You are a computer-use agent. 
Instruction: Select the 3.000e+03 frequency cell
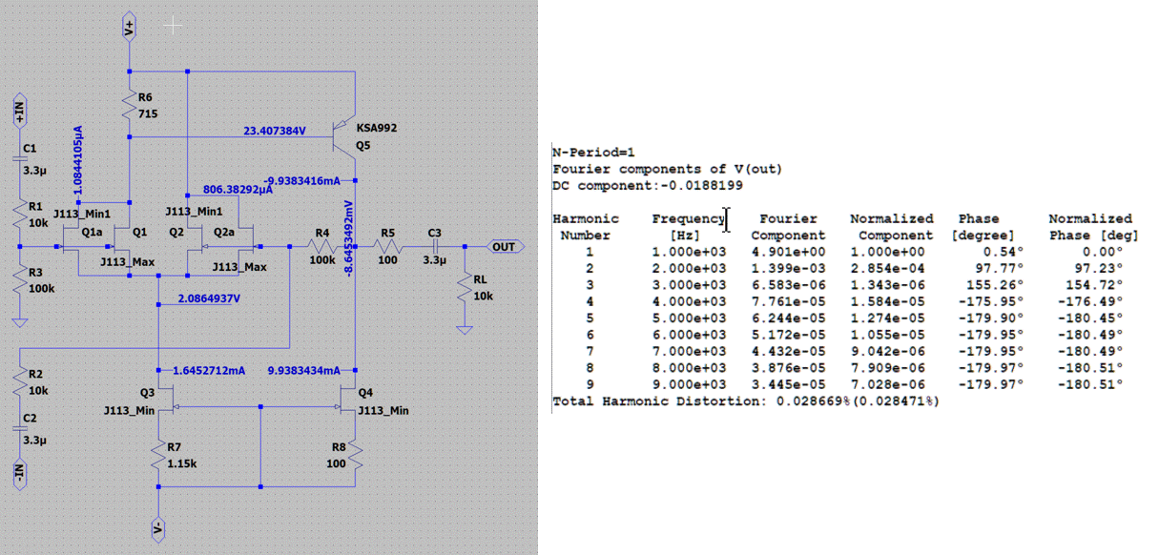click(x=688, y=284)
